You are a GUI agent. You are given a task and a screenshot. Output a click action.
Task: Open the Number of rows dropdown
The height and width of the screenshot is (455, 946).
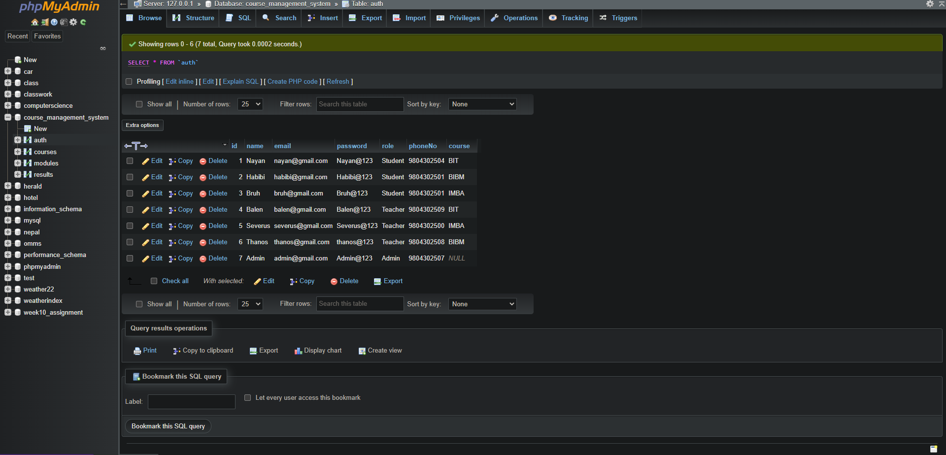point(250,104)
